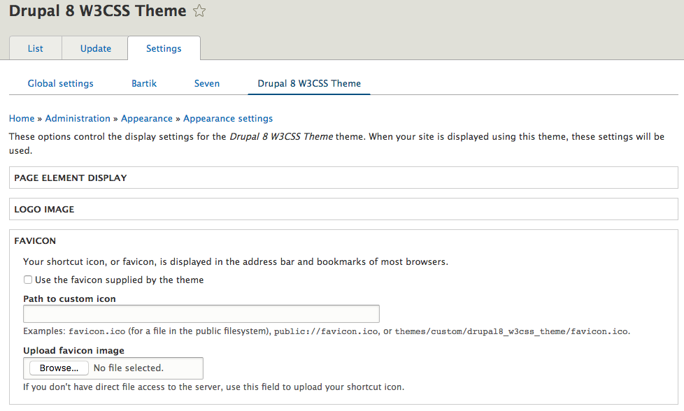Click the favicon.ico example path text
This screenshot has width=684, height=411.
pos(97,331)
